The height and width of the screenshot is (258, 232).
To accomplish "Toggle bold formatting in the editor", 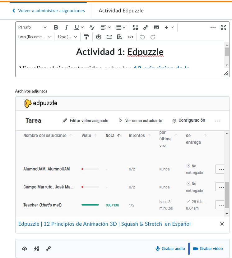I will click(x=56, y=27).
